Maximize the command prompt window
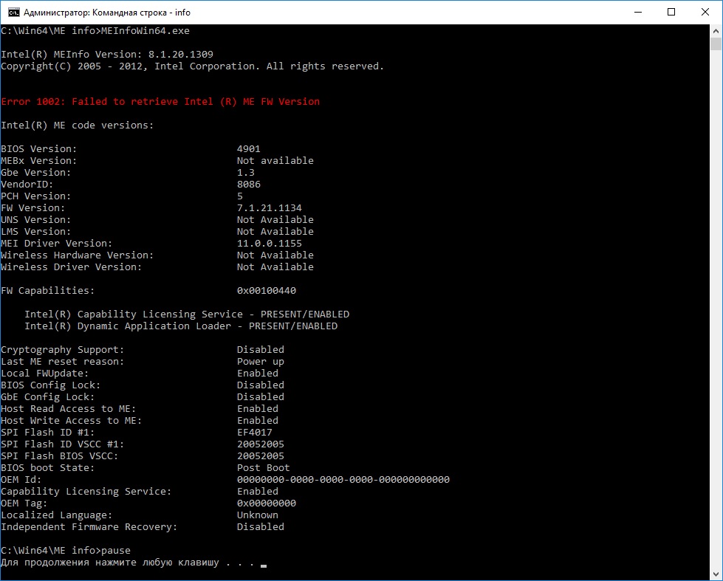The width and height of the screenshot is (723, 581). pos(671,13)
